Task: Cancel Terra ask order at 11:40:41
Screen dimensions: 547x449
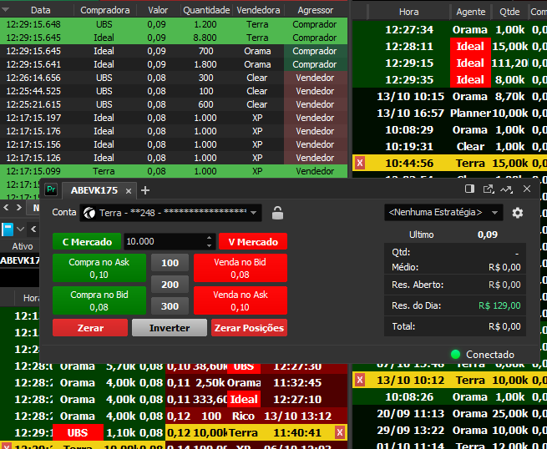Action: pyautogui.click(x=339, y=432)
